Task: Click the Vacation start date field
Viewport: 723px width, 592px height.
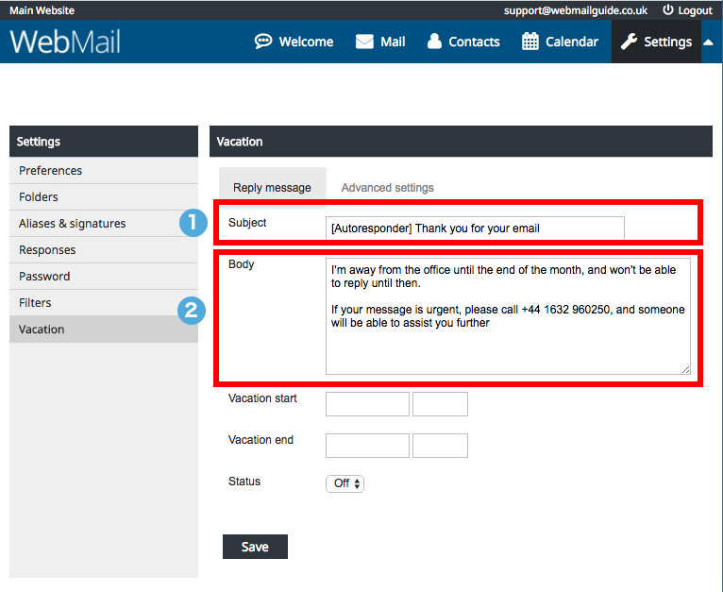Action: click(x=367, y=404)
